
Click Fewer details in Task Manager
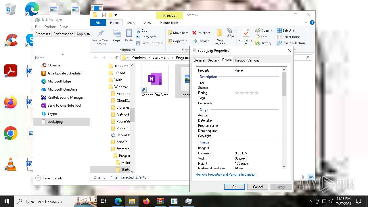click(49, 178)
